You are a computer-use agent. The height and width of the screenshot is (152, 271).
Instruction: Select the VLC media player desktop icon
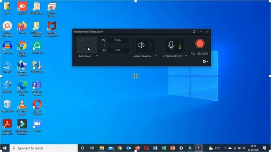pyautogui.click(x=22, y=107)
